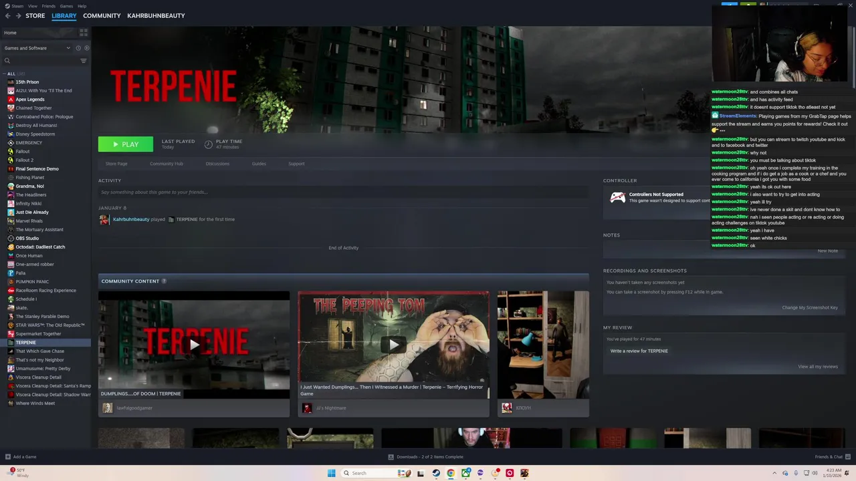Open the third community screenshot thumbnail
The image size is (856, 481).
pos(543,345)
